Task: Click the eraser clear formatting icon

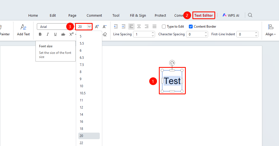Action: 105,34
